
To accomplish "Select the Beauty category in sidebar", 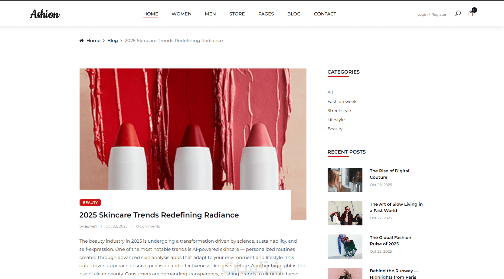I will (x=335, y=129).
